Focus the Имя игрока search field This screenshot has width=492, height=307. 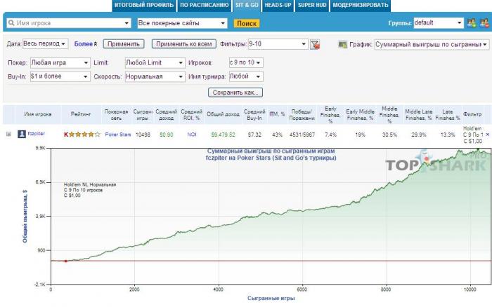tap(69, 23)
